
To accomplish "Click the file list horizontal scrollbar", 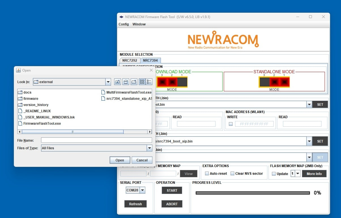I will coord(73,132).
